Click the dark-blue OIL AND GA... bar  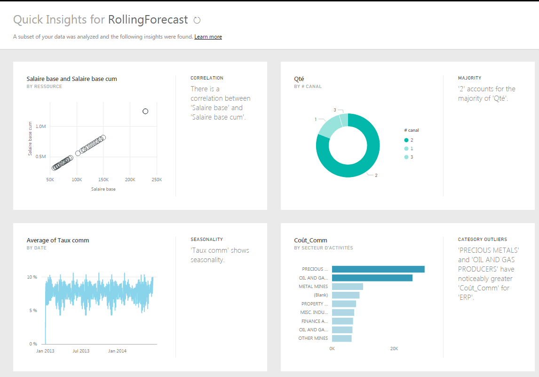(x=372, y=278)
